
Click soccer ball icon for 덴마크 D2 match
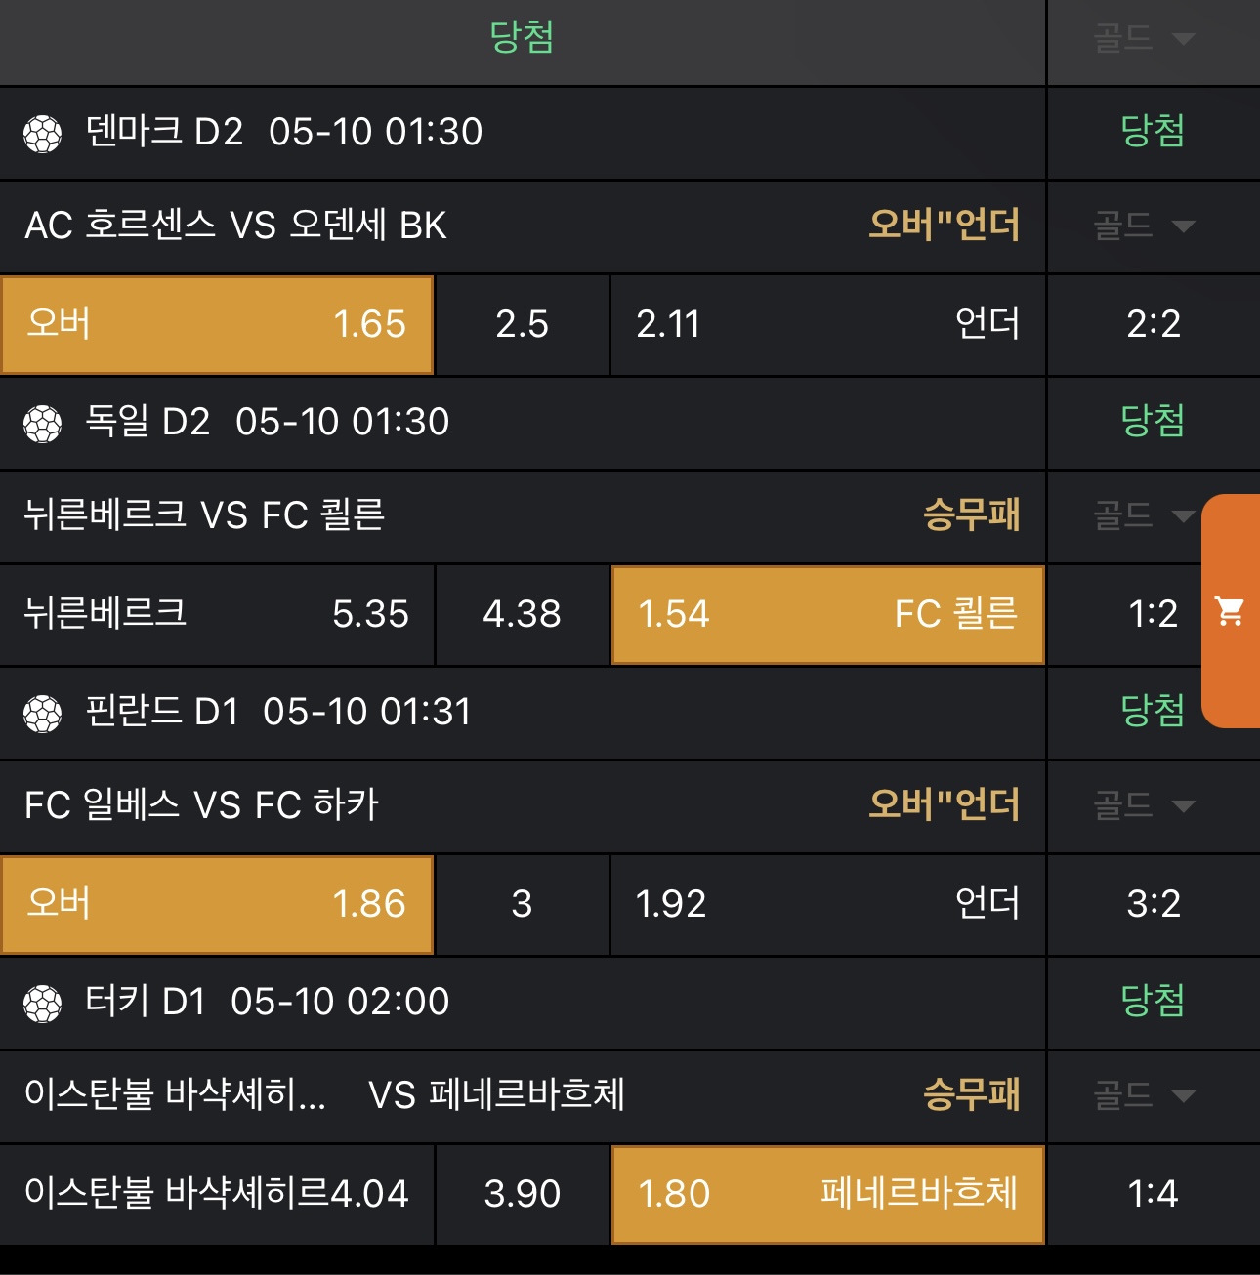43,133
